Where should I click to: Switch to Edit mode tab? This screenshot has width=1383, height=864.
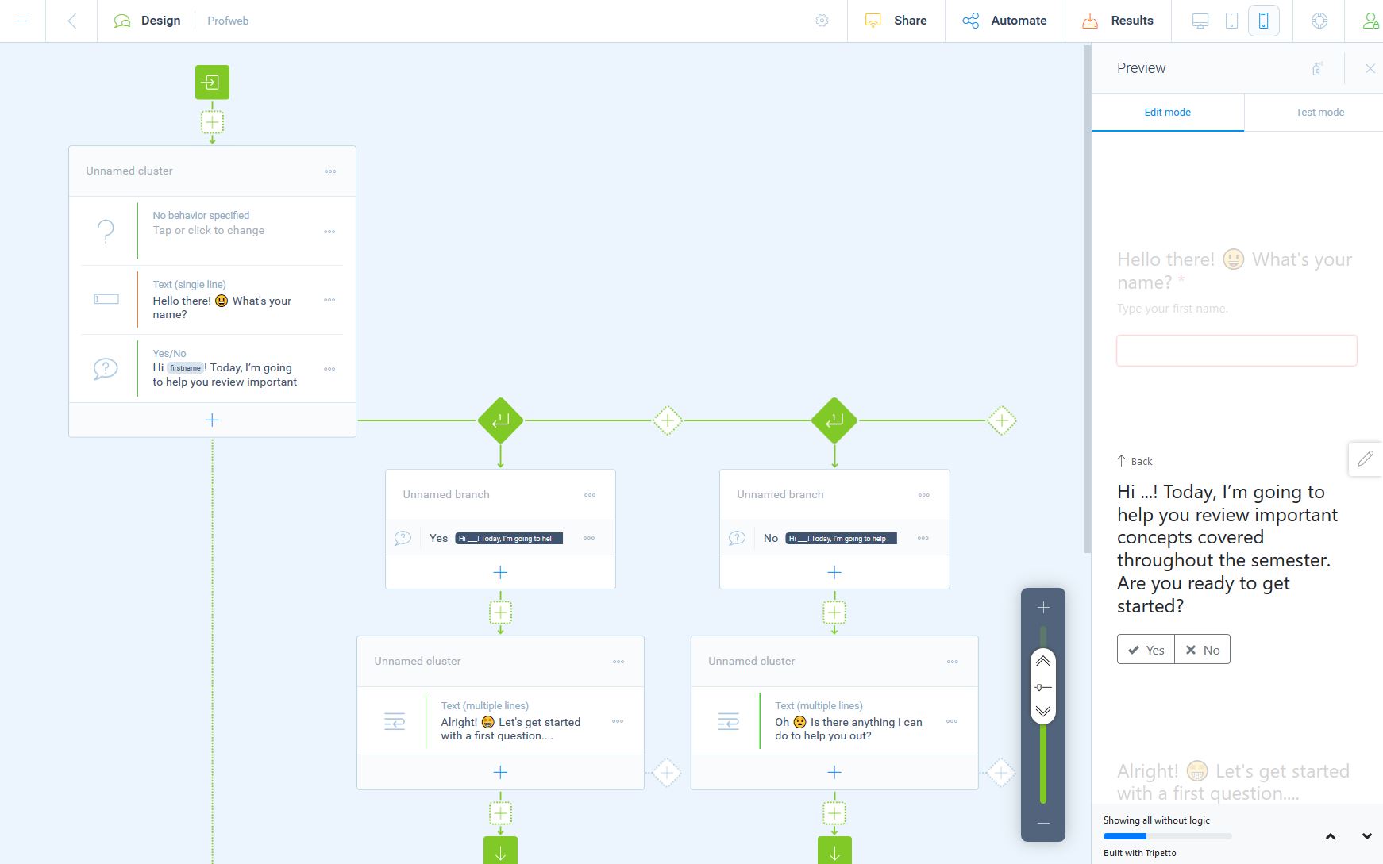(x=1168, y=112)
